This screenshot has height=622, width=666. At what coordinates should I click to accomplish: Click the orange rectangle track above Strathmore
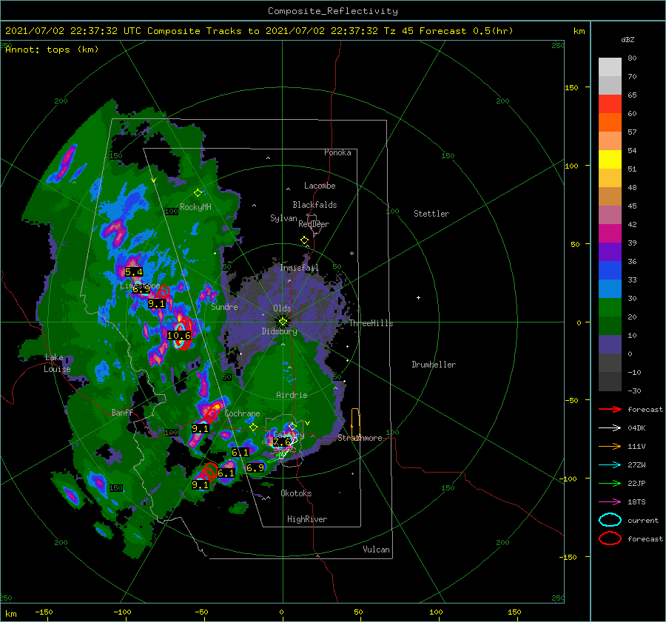(x=355, y=424)
